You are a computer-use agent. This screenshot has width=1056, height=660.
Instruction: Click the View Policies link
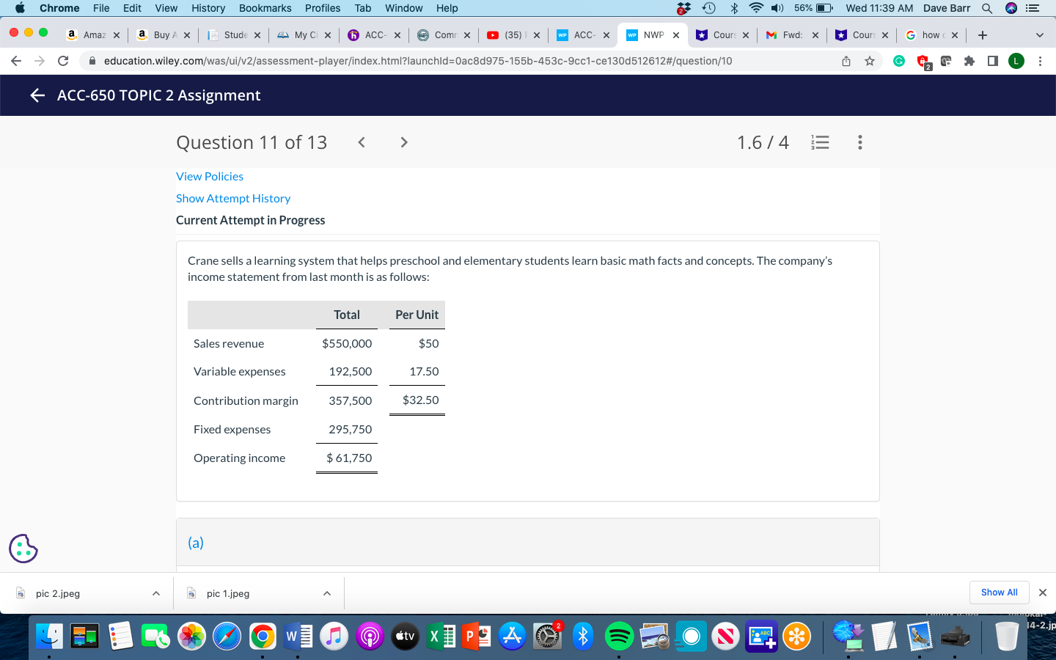(x=210, y=176)
